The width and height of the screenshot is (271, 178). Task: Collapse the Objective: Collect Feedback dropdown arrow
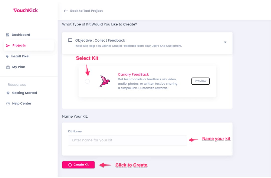point(225,42)
